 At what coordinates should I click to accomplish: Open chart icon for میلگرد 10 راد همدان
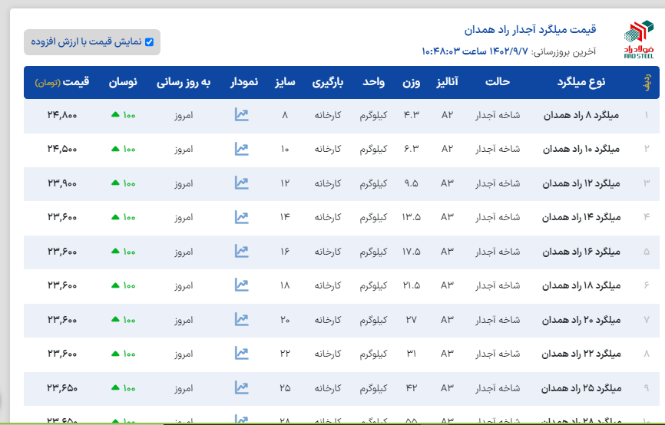tap(242, 149)
